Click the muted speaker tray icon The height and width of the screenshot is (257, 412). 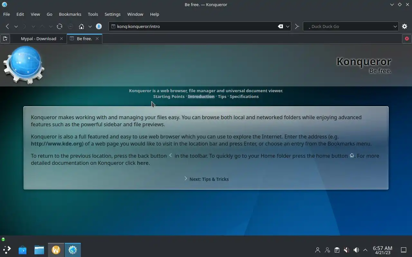pos(347,250)
